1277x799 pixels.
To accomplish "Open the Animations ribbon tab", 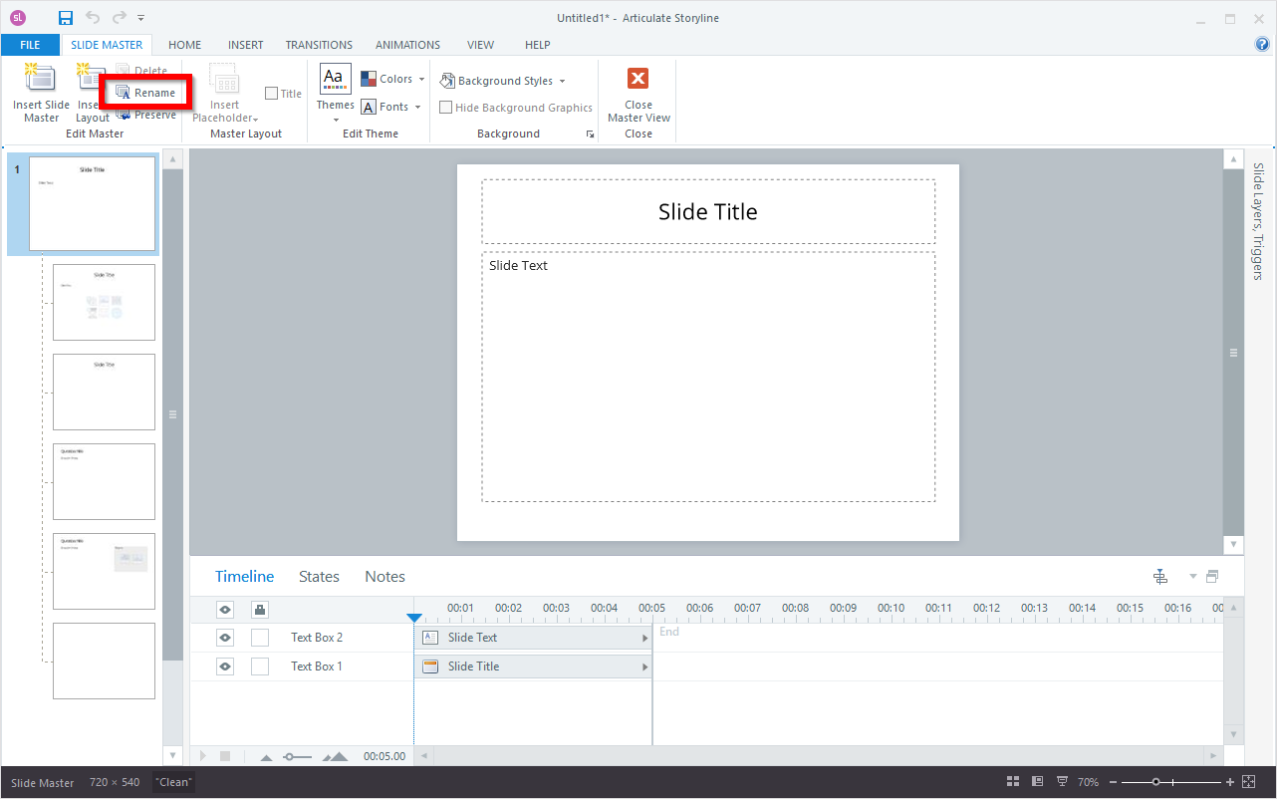I will pos(407,45).
